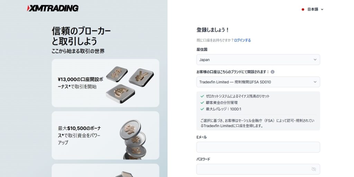The image size is (354, 177).
Task: Expand the Japan country of residence dropdown
Action: click(x=258, y=59)
